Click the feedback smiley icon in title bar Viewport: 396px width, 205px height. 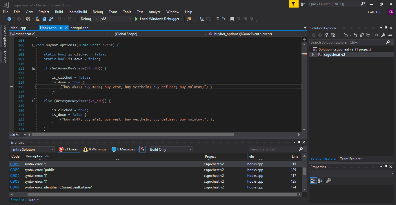303,4
